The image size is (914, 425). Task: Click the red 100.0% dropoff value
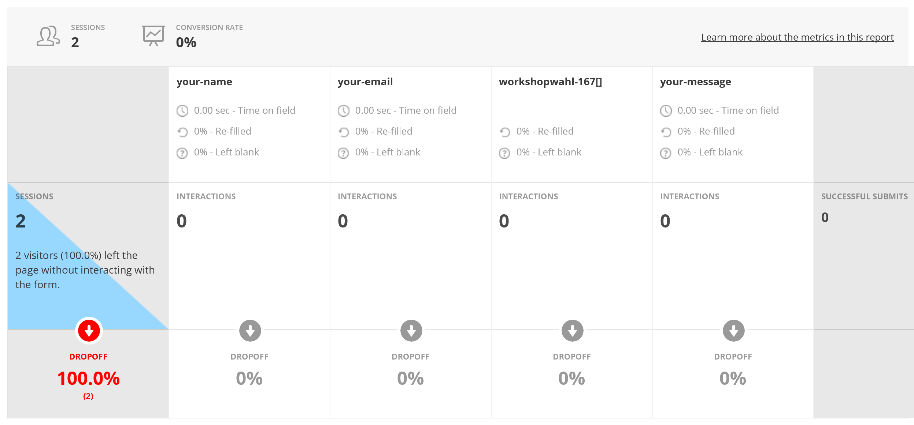(x=88, y=378)
